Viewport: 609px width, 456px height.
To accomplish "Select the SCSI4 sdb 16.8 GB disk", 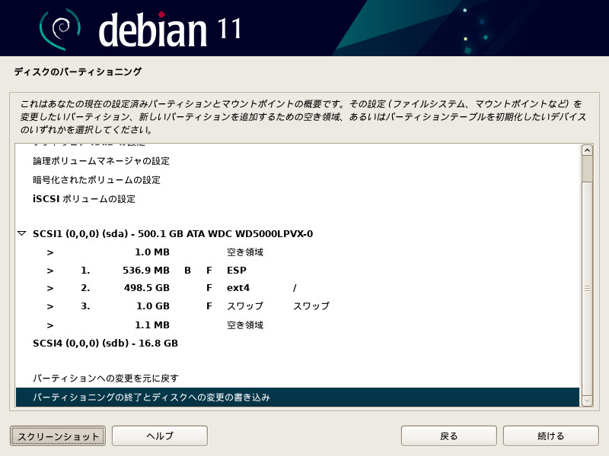I will pyautogui.click(x=105, y=344).
